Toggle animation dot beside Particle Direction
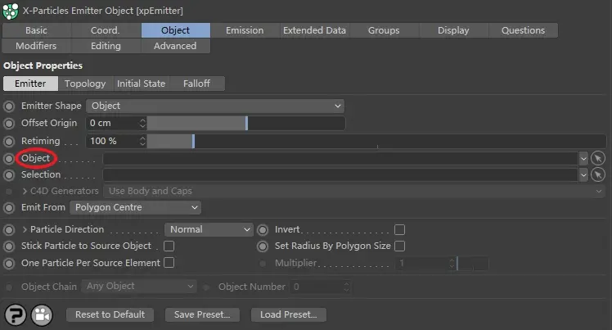The height and width of the screenshot is (330, 612). click(x=8, y=229)
